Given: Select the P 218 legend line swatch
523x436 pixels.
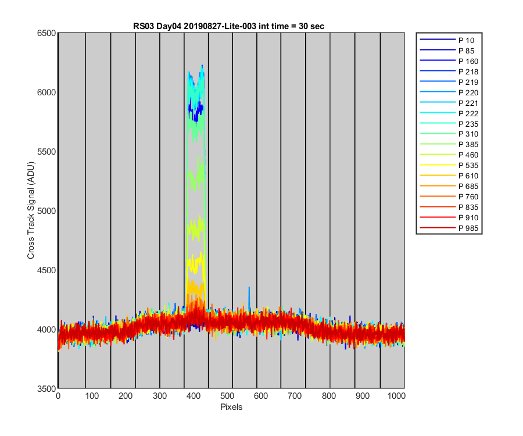Looking at the screenshot, I should click(x=437, y=71).
